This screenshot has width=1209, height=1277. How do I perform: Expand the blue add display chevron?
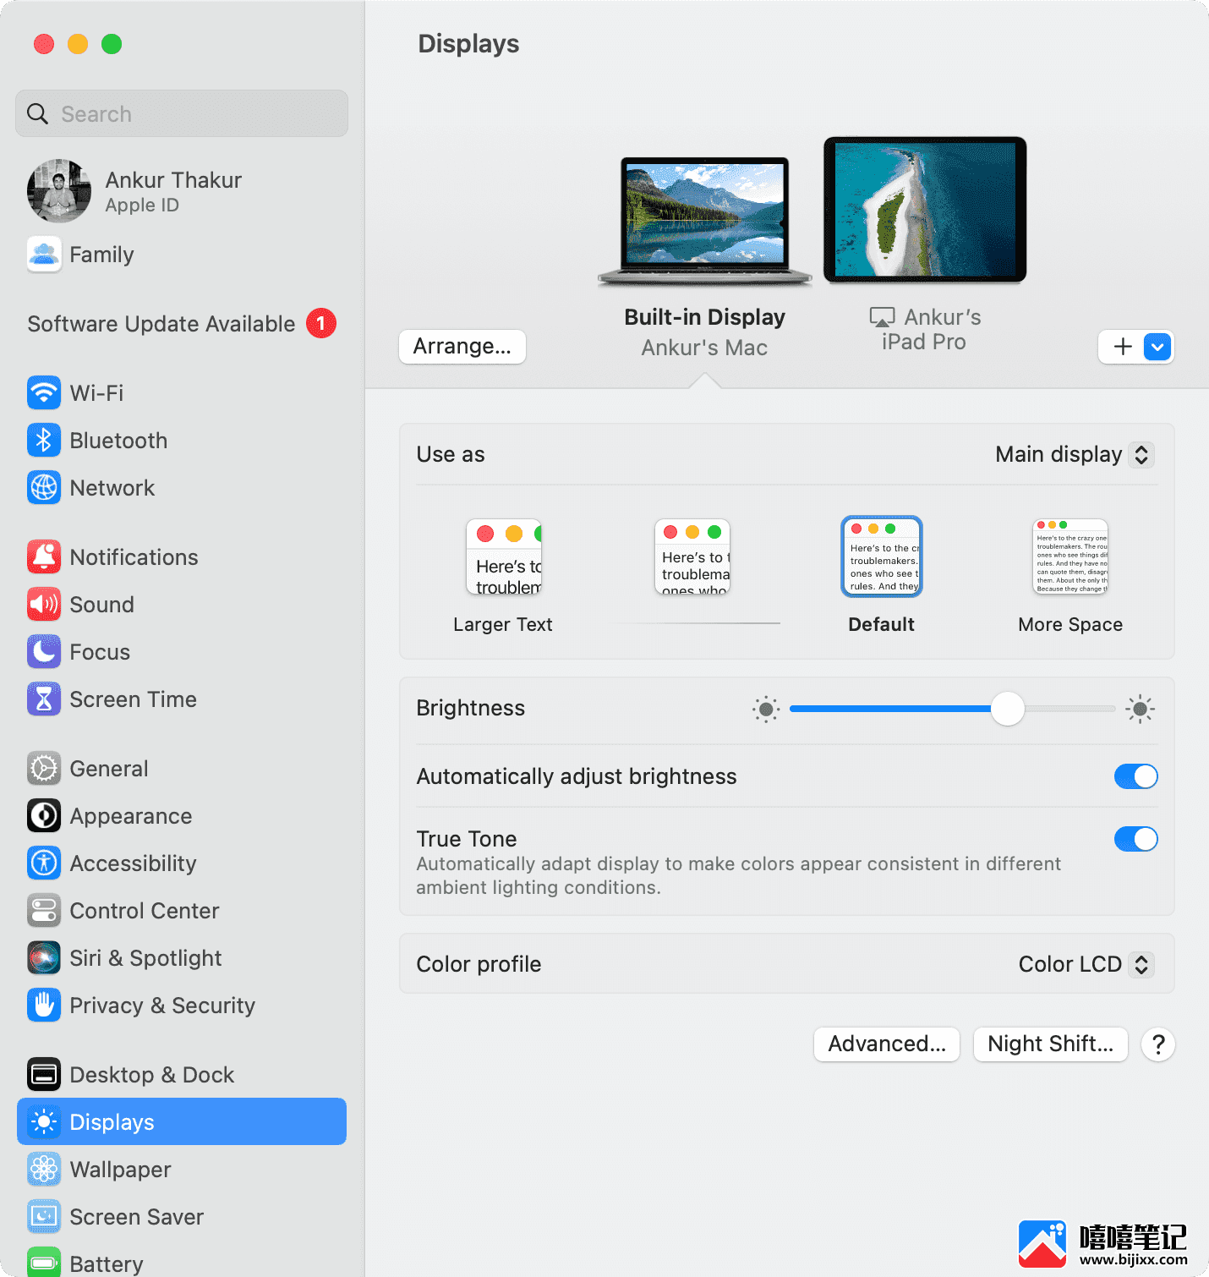point(1157,347)
